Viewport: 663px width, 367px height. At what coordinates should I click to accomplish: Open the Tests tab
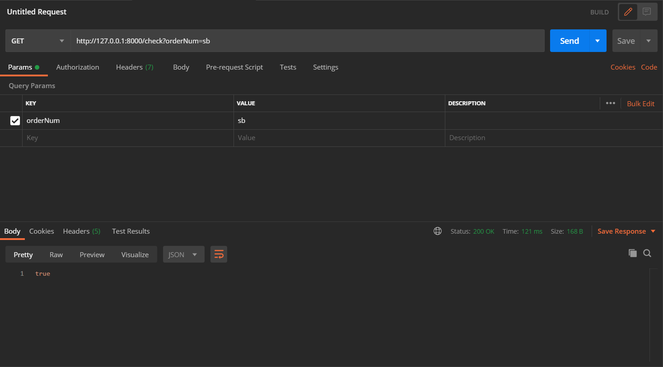pos(288,67)
